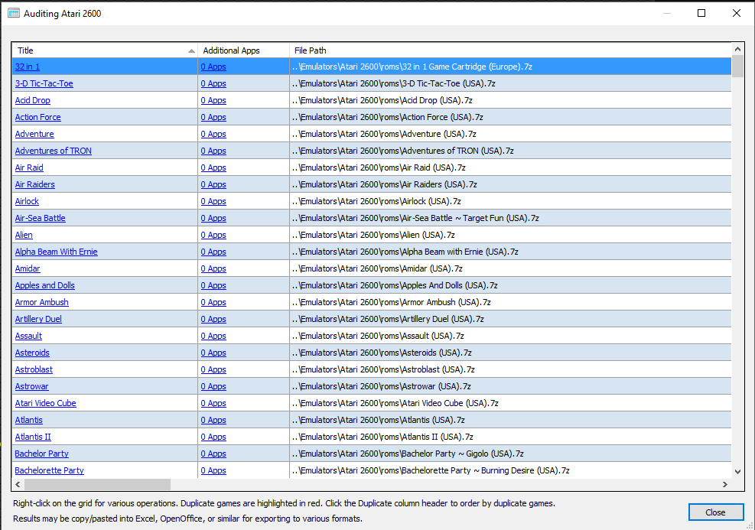Screen dimensions: 755x530
Task: Select the Apples And Dolls (USA).7z path
Action: (x=395, y=285)
